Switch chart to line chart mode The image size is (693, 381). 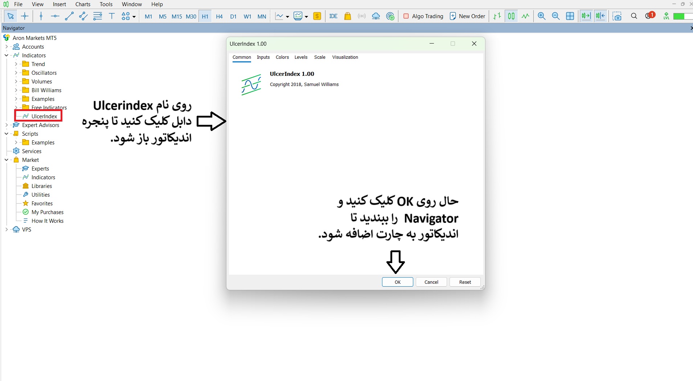(525, 16)
